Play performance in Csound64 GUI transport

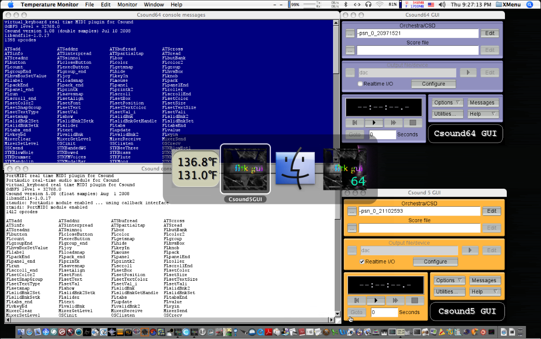click(x=374, y=123)
